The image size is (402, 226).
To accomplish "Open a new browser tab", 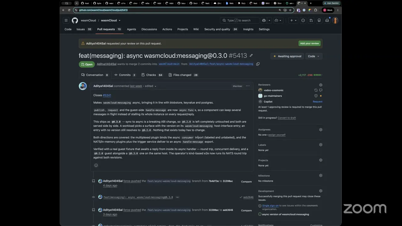I will tap(311, 3).
